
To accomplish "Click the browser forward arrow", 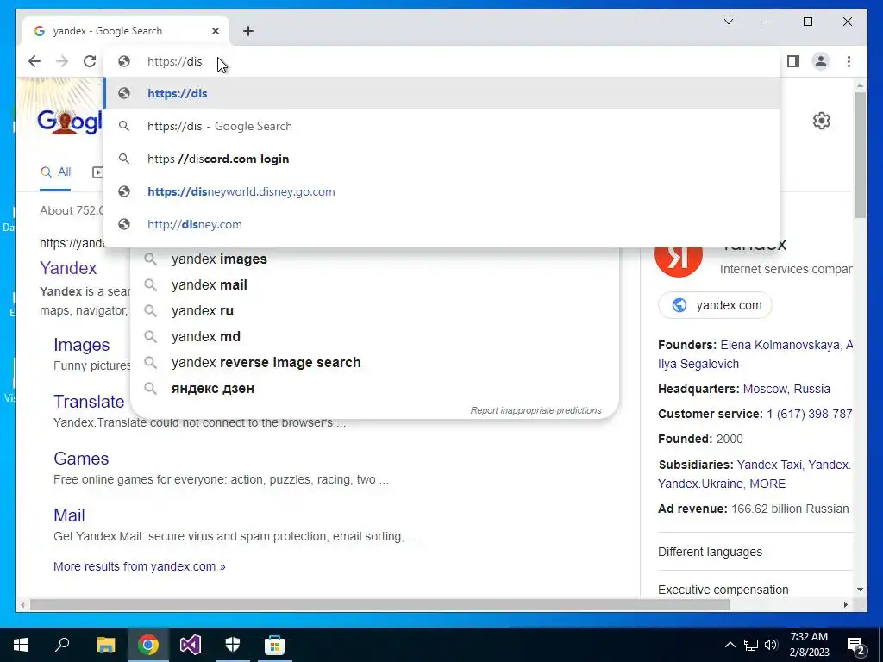I will (x=62, y=61).
